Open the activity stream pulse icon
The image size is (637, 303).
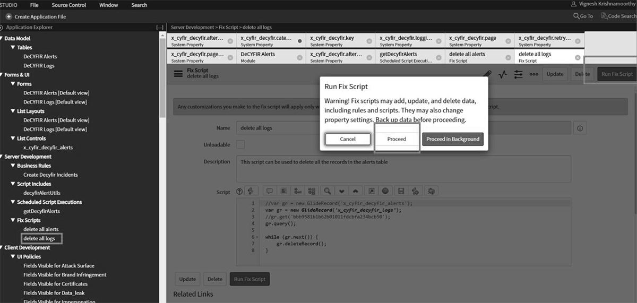coord(503,74)
